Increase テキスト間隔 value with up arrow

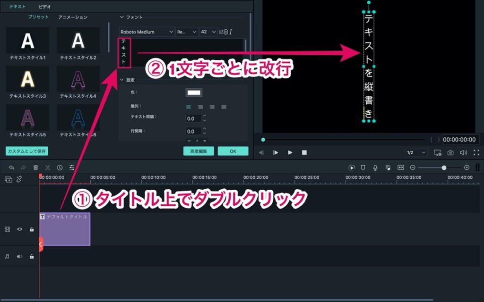pos(204,116)
